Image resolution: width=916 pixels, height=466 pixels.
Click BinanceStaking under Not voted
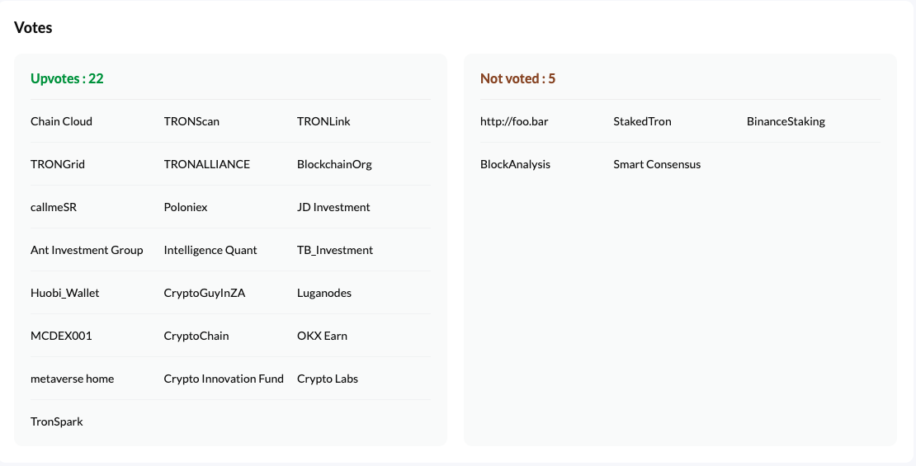click(786, 121)
